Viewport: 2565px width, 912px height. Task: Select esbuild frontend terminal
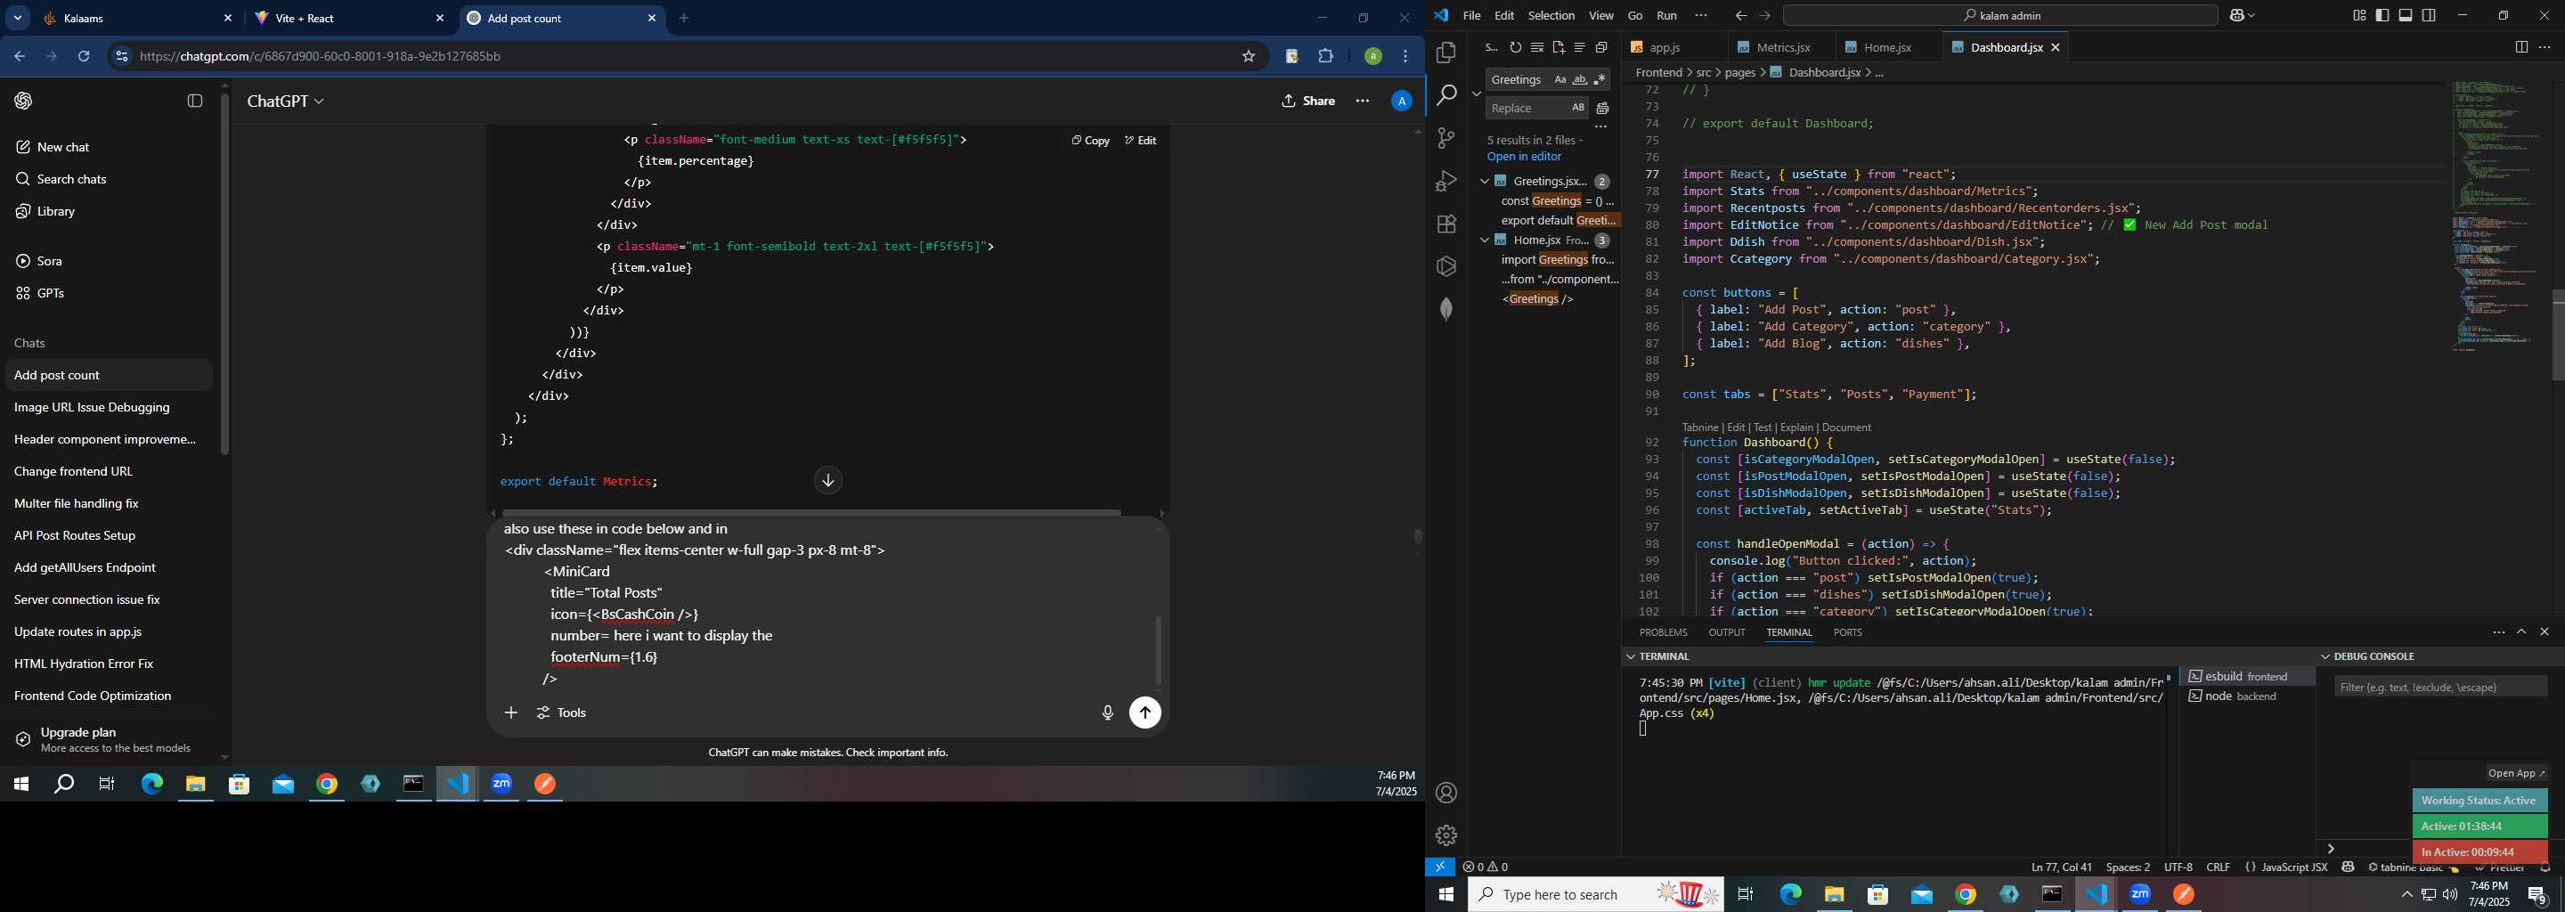point(2246,676)
